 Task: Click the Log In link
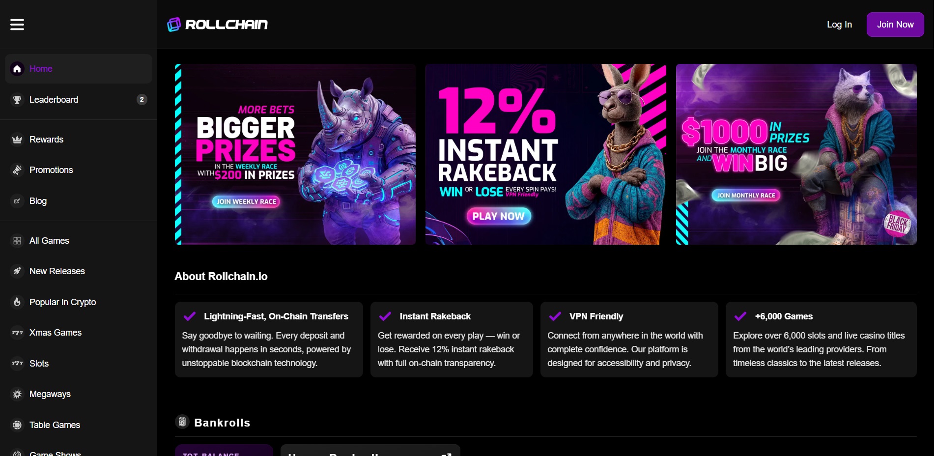click(839, 25)
